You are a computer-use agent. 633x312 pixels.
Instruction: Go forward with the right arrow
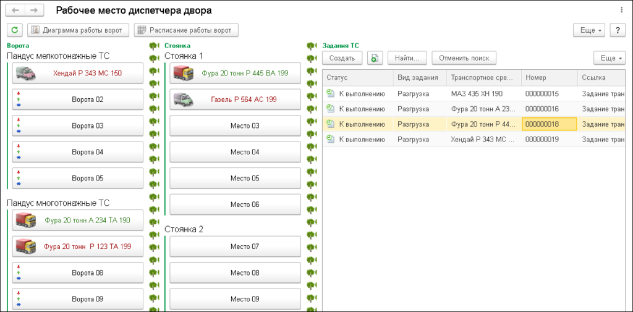[x=35, y=11]
